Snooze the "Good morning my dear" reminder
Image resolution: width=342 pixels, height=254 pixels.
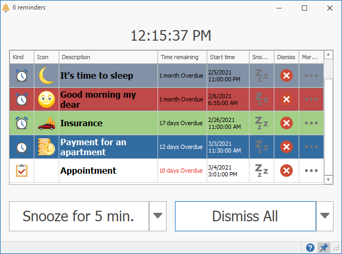coord(261,99)
